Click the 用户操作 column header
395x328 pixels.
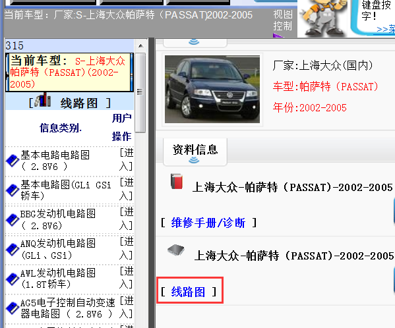point(122,127)
